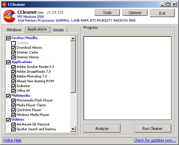
Task: Uncheck Adobe ImageReady 7.0 checkbox
Action: (x=13, y=72)
